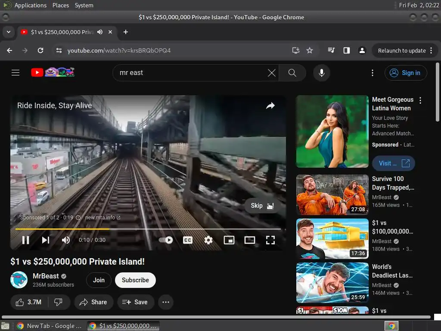The width and height of the screenshot is (441, 331).
Task: Open the Latina Women ad thumbnail
Action: [x=332, y=131]
